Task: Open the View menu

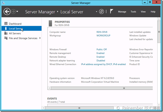Action: [143, 12]
